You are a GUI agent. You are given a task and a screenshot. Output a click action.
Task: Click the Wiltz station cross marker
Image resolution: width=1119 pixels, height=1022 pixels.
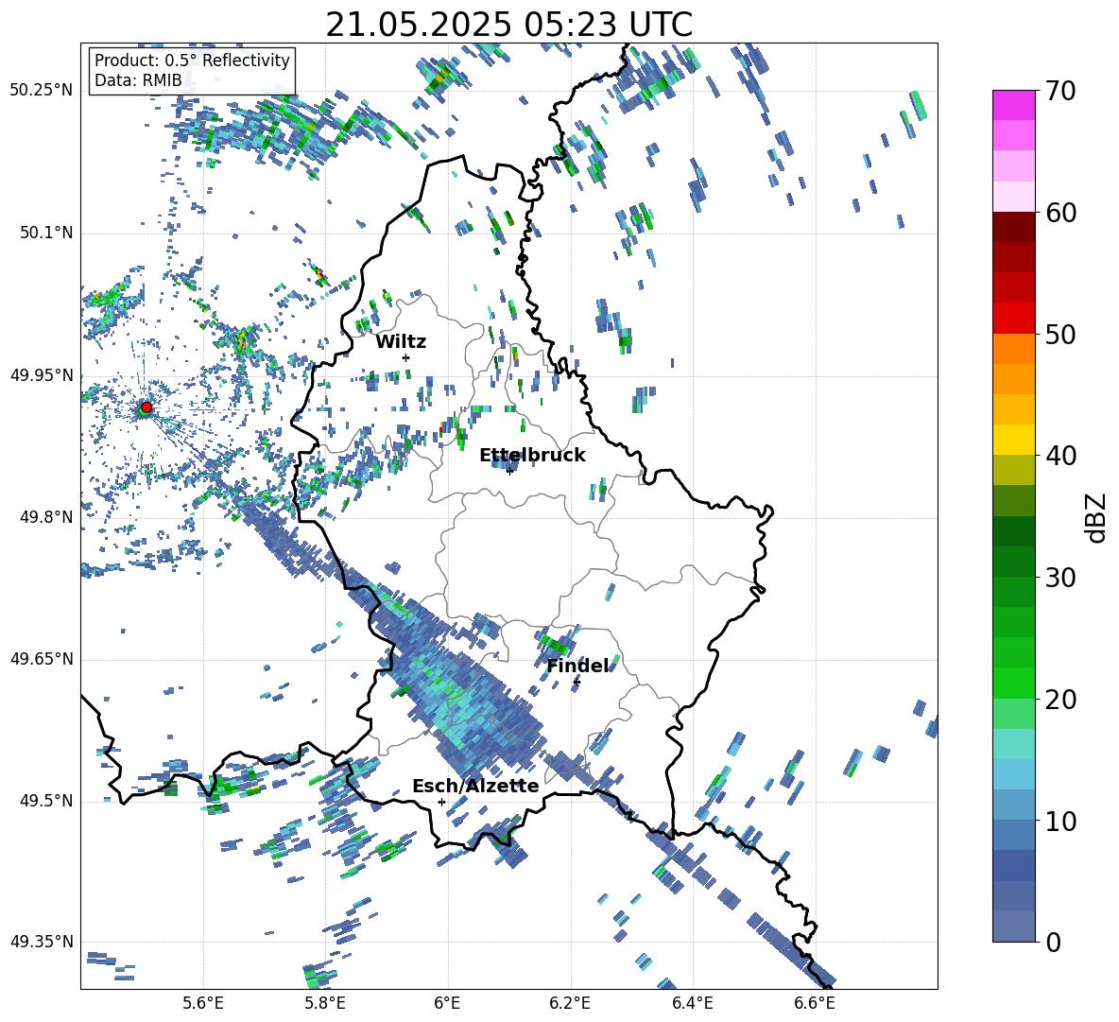point(406,357)
